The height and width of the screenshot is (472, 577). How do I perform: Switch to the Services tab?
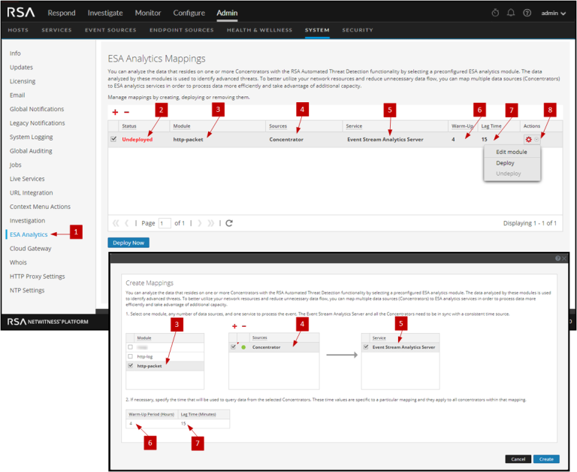pos(56,30)
